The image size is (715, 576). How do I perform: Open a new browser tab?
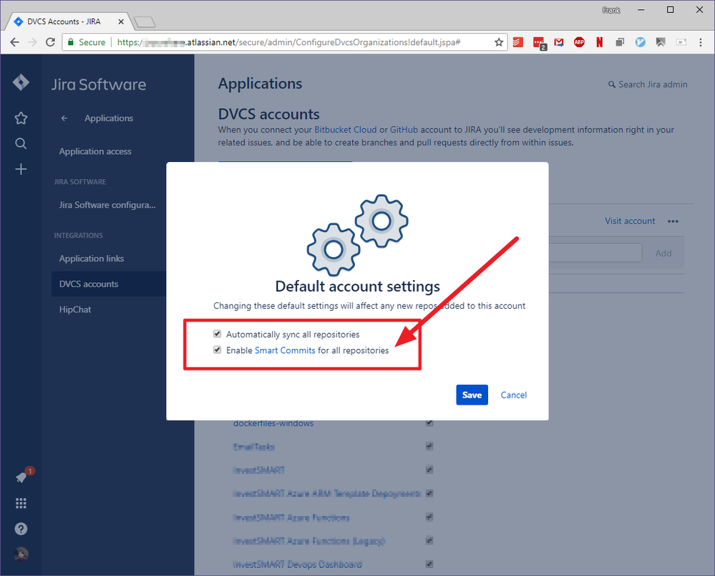tap(145, 21)
